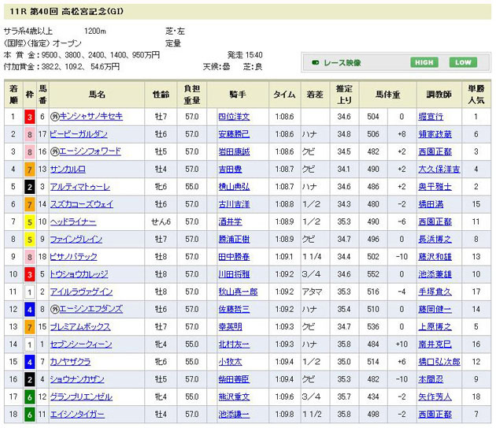Click the blue frame 4 badge for エーシンエフダンズ
Image resolution: width=496 pixels, height=428 pixels.
tap(29, 309)
